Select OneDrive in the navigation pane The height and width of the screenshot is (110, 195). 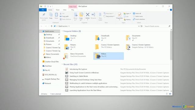tap(48, 66)
